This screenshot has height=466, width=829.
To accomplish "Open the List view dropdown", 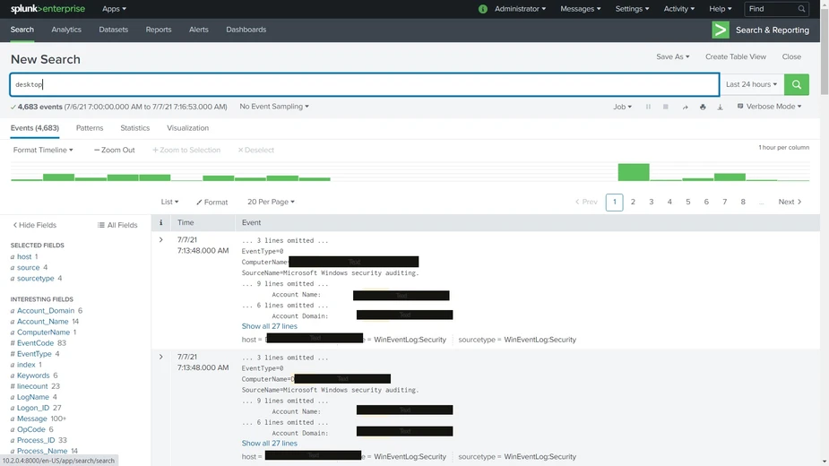I will 169,202.
